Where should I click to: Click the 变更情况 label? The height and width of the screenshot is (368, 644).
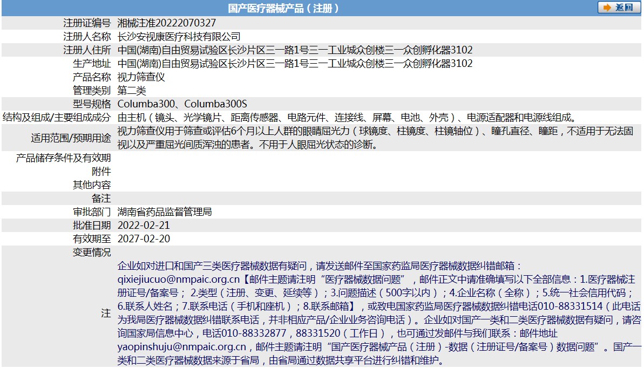[x=92, y=253]
